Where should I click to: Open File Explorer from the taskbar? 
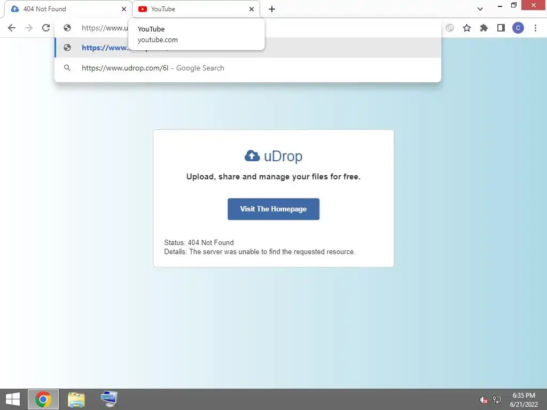[76, 399]
